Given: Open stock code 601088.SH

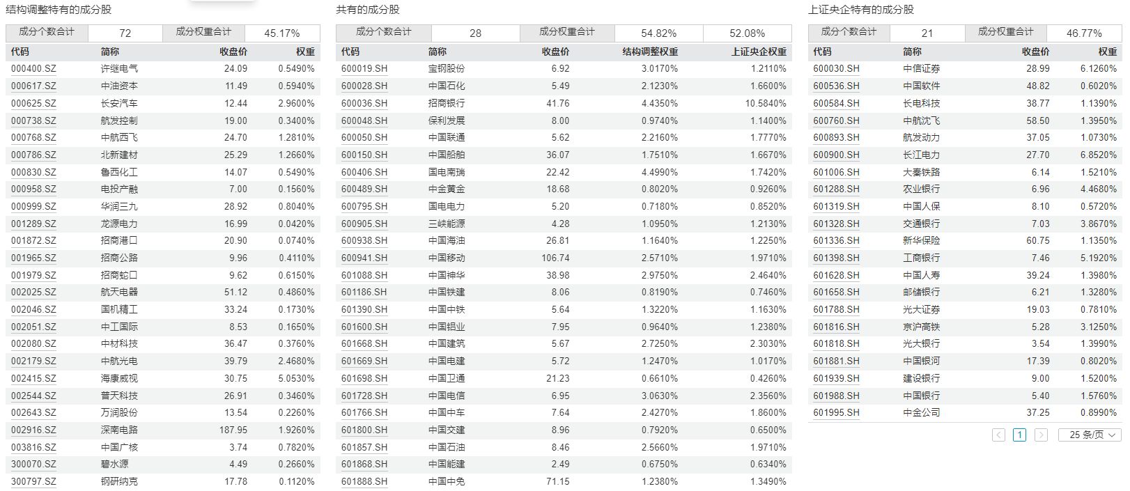Looking at the screenshot, I should pyautogui.click(x=364, y=275).
